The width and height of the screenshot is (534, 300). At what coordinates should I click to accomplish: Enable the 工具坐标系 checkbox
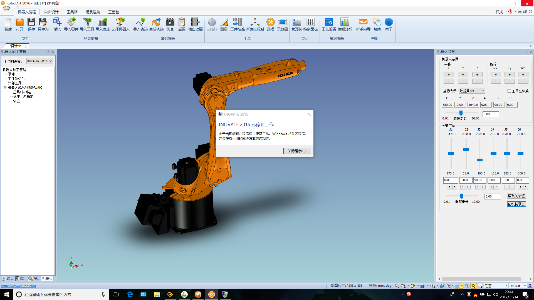[509, 91]
